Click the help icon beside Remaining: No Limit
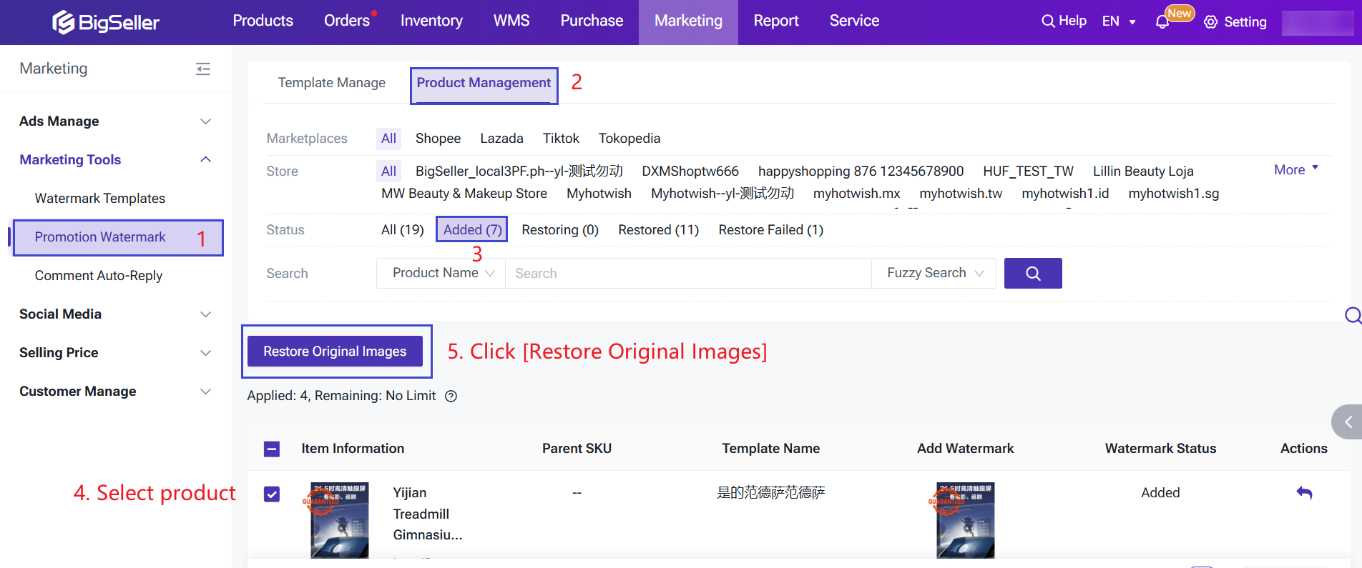The height and width of the screenshot is (568, 1362). pyautogui.click(x=451, y=397)
